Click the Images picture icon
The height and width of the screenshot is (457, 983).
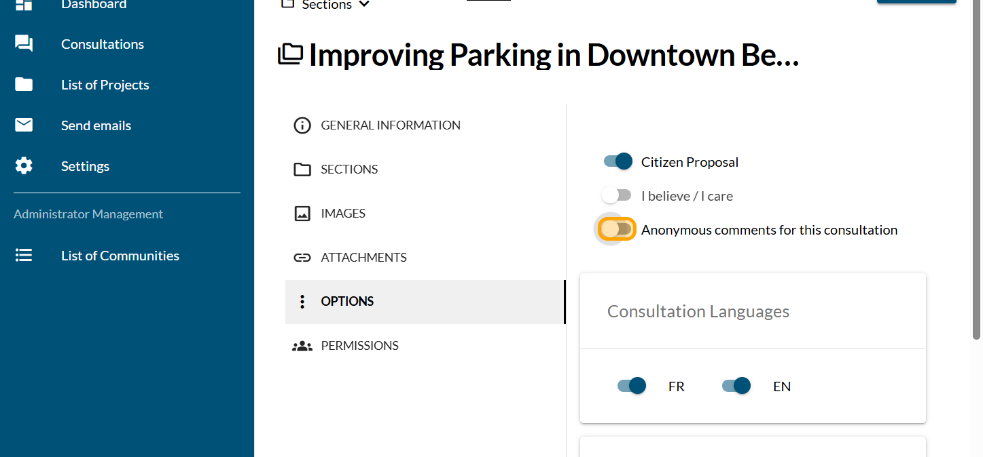point(302,214)
